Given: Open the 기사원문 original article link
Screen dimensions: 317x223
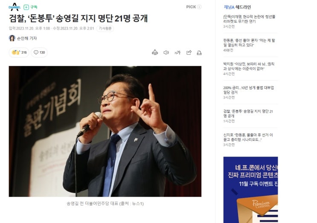Looking at the screenshot, I should tap(105, 29).
